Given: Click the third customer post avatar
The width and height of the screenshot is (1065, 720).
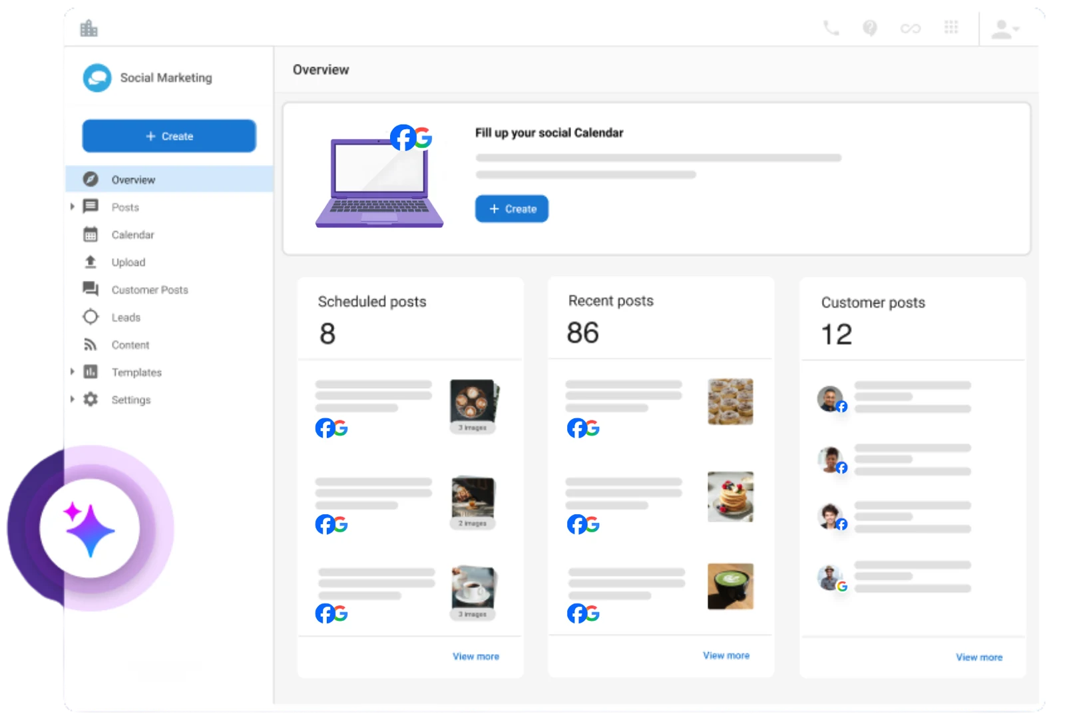Looking at the screenshot, I should click(830, 516).
